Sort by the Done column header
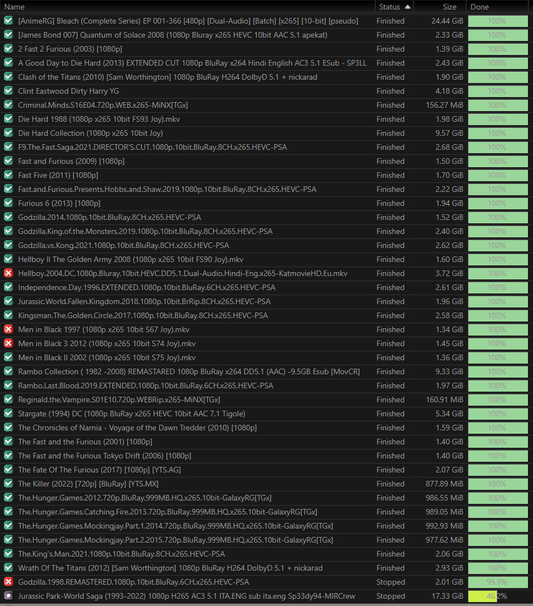The height and width of the screenshot is (606, 533). point(497,7)
